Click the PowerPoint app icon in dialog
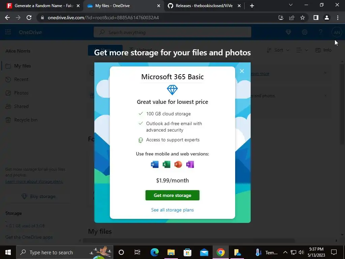The image size is (345, 259). [178, 165]
